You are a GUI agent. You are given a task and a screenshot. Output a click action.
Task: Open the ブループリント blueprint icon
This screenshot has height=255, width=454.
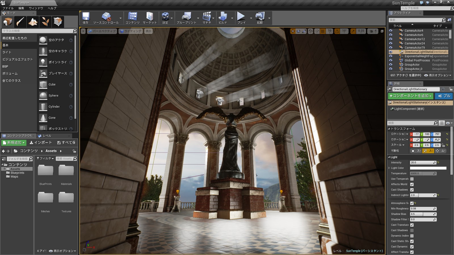186,18
